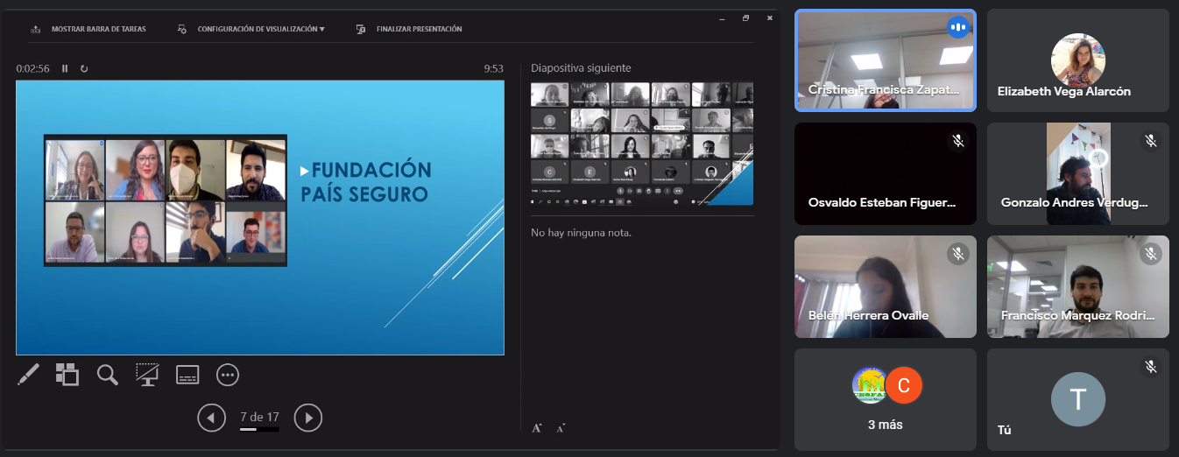Open the pen and laser pointer tools

coord(28,375)
